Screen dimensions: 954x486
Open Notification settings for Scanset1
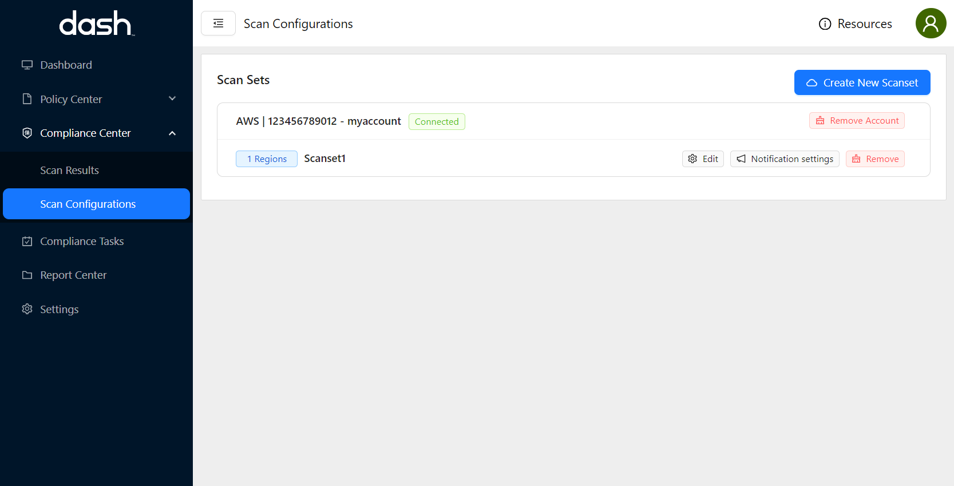click(x=785, y=159)
